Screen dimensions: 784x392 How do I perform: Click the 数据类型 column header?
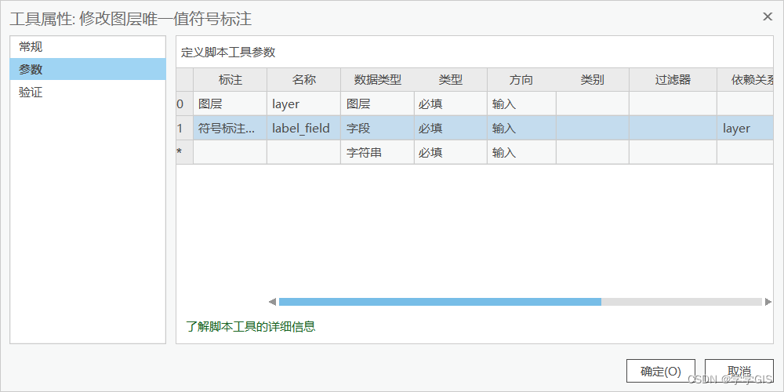(378, 80)
